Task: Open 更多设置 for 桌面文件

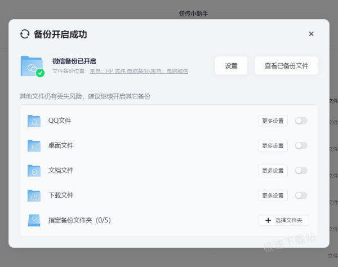Action: 273,146
